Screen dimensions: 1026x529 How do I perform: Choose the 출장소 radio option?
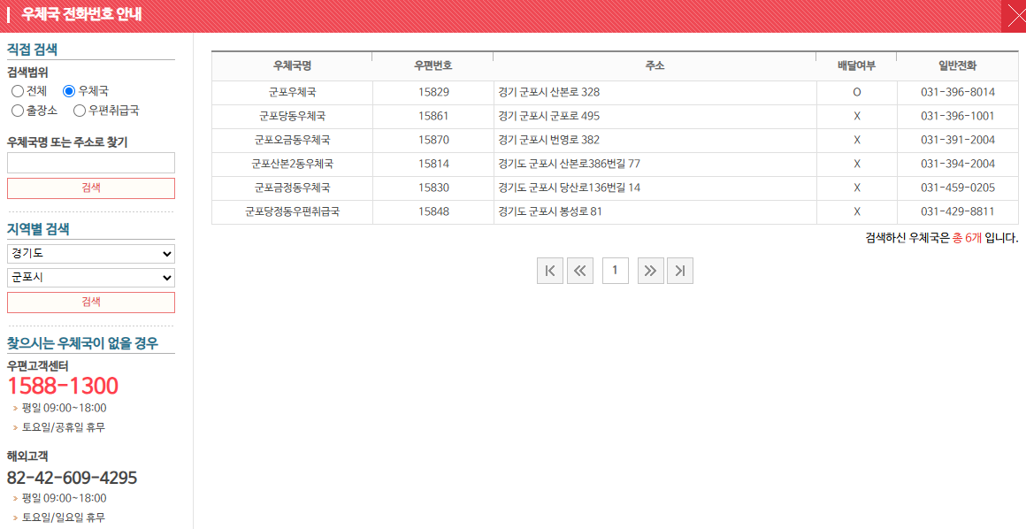click(18, 111)
